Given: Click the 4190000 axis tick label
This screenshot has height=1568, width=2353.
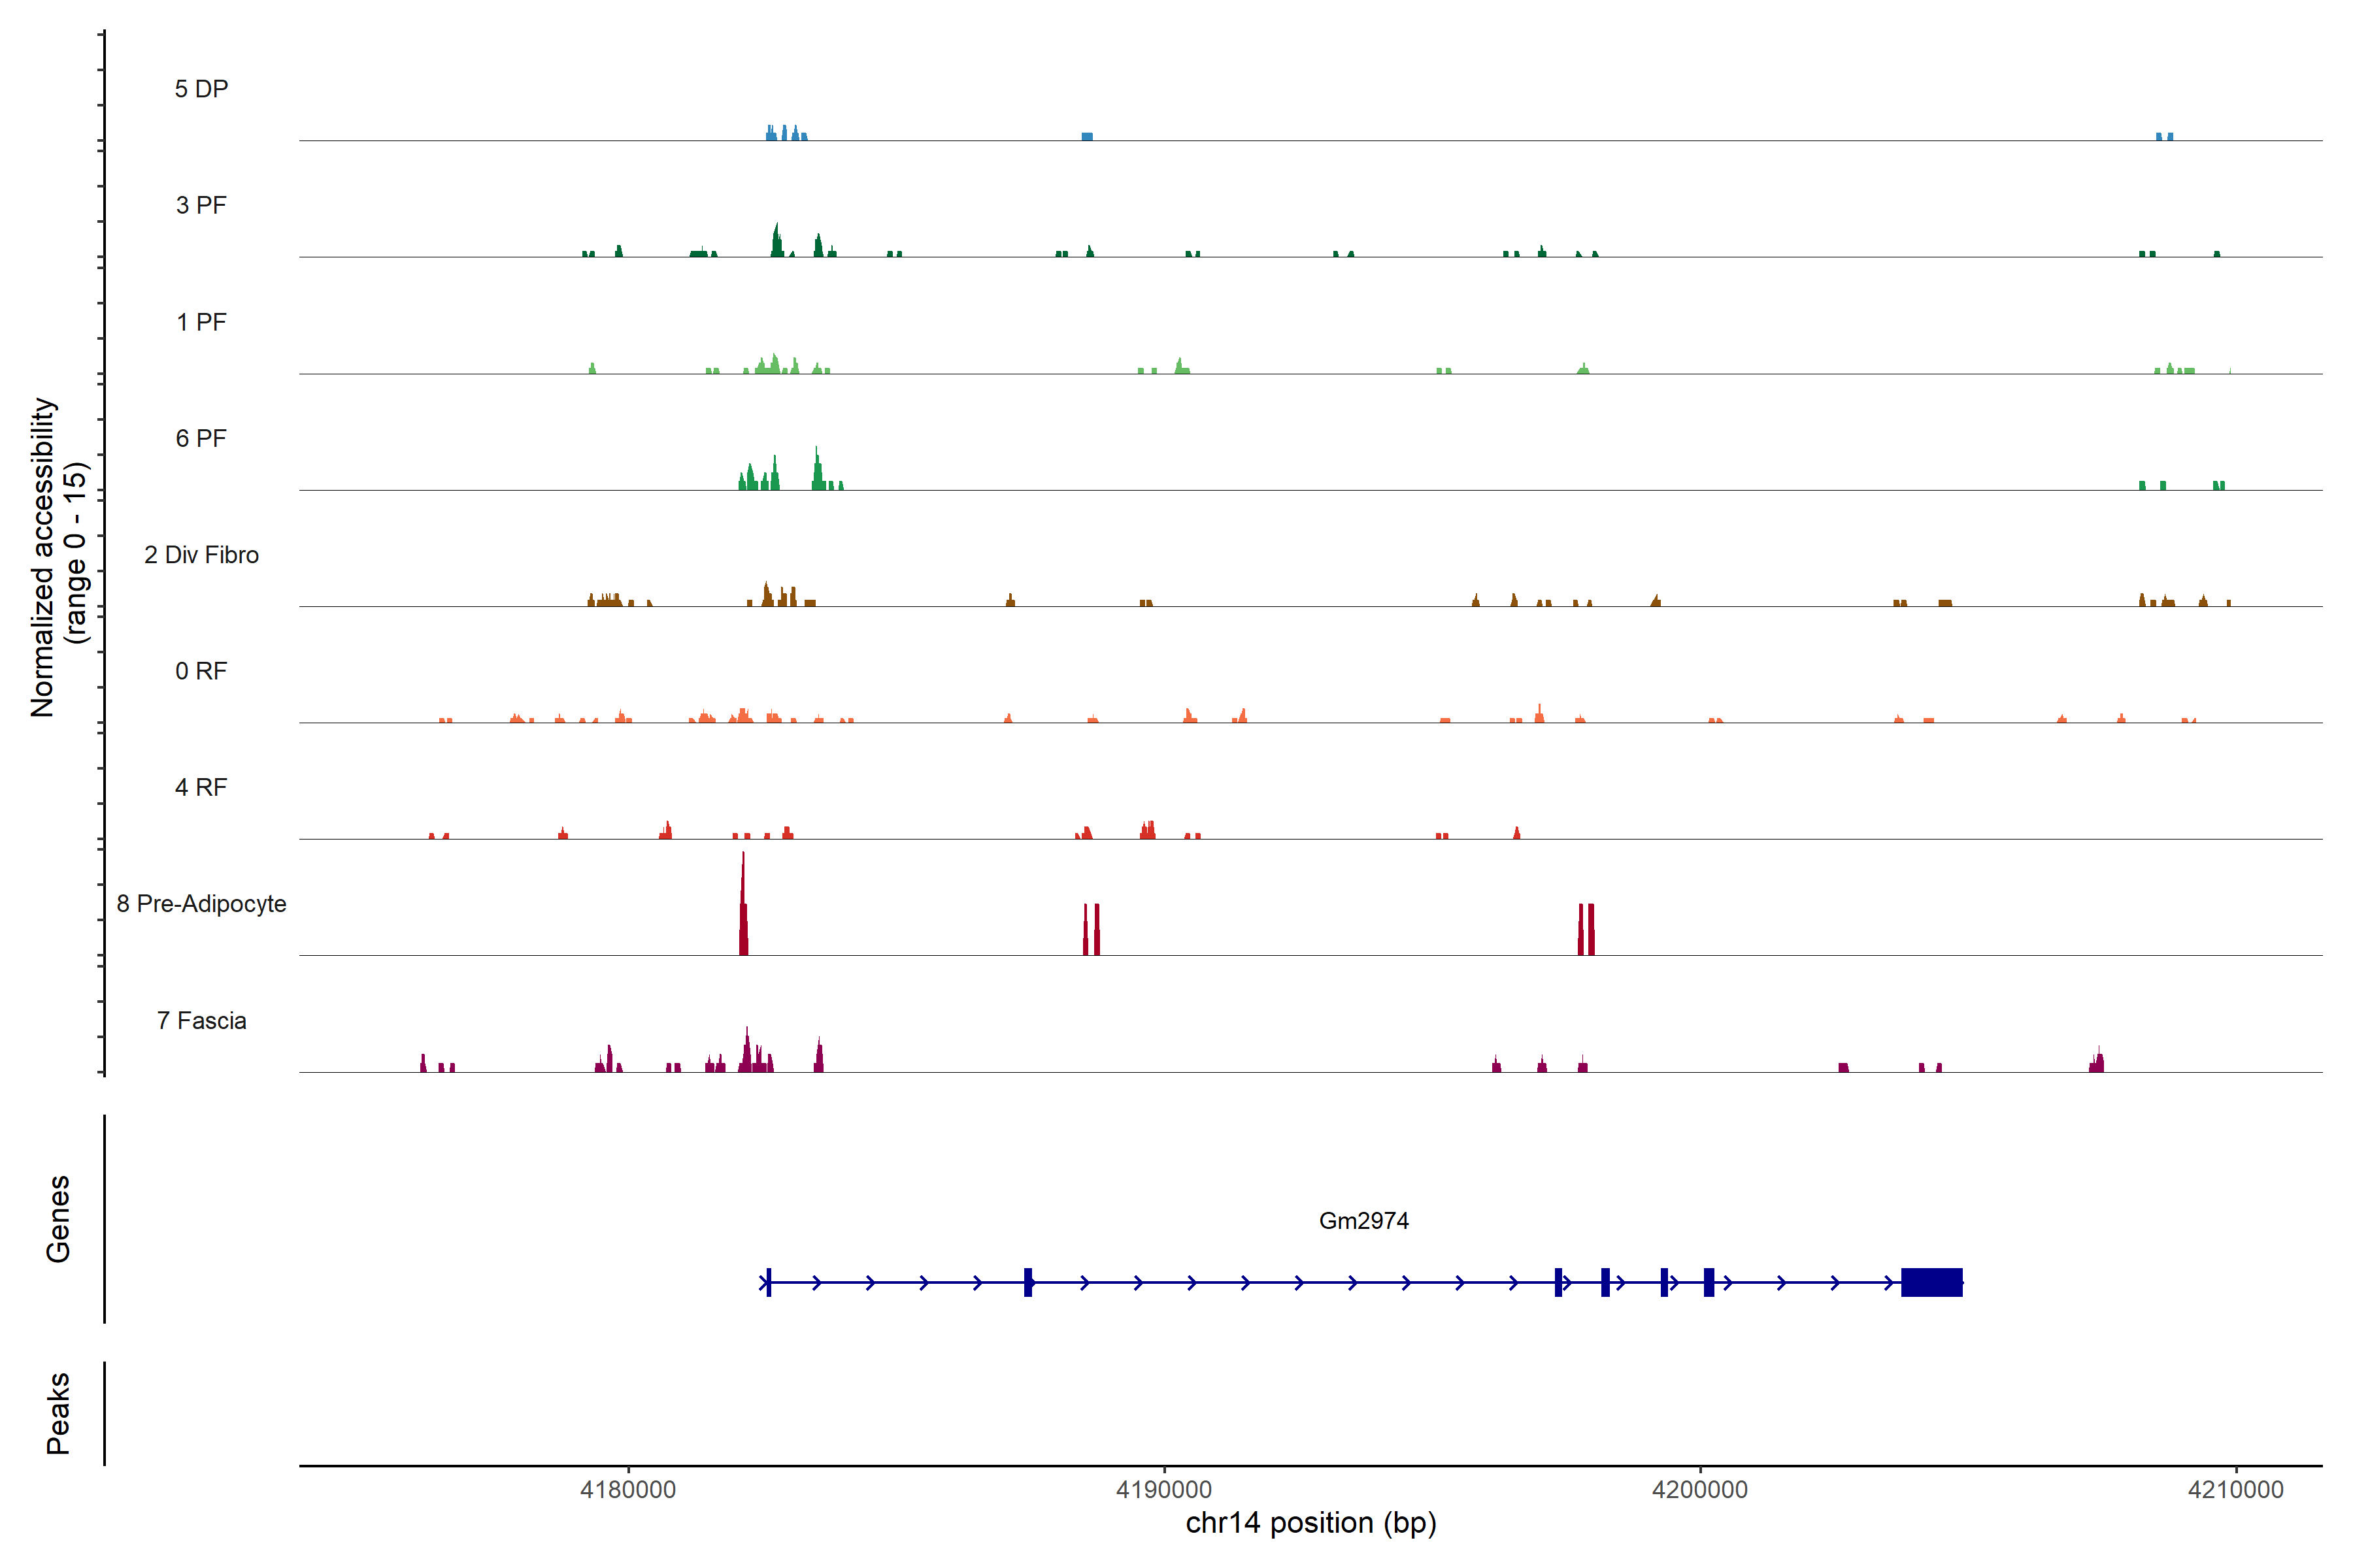Looking at the screenshot, I should coord(1163,1489).
